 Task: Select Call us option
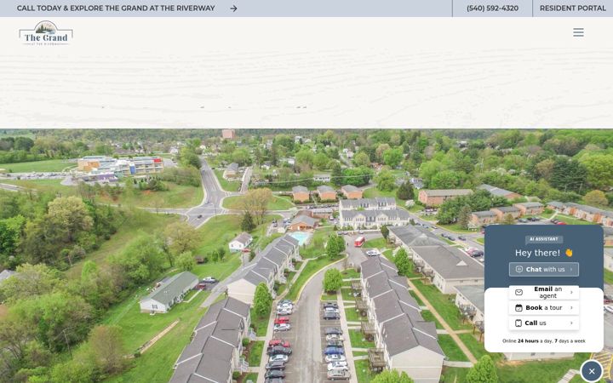click(x=543, y=323)
